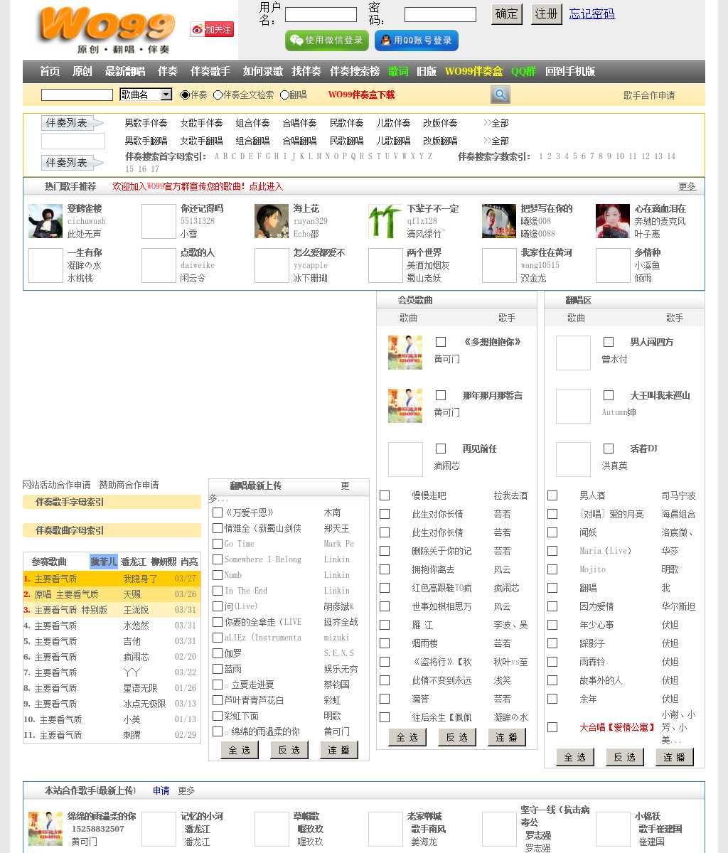The image size is (728, 853).
Task: Check the box for 《万爱千恩》
Action: (x=218, y=513)
